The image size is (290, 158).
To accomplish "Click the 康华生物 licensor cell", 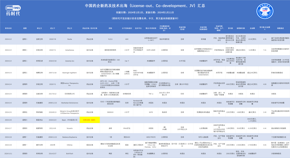I will tap(39, 145).
